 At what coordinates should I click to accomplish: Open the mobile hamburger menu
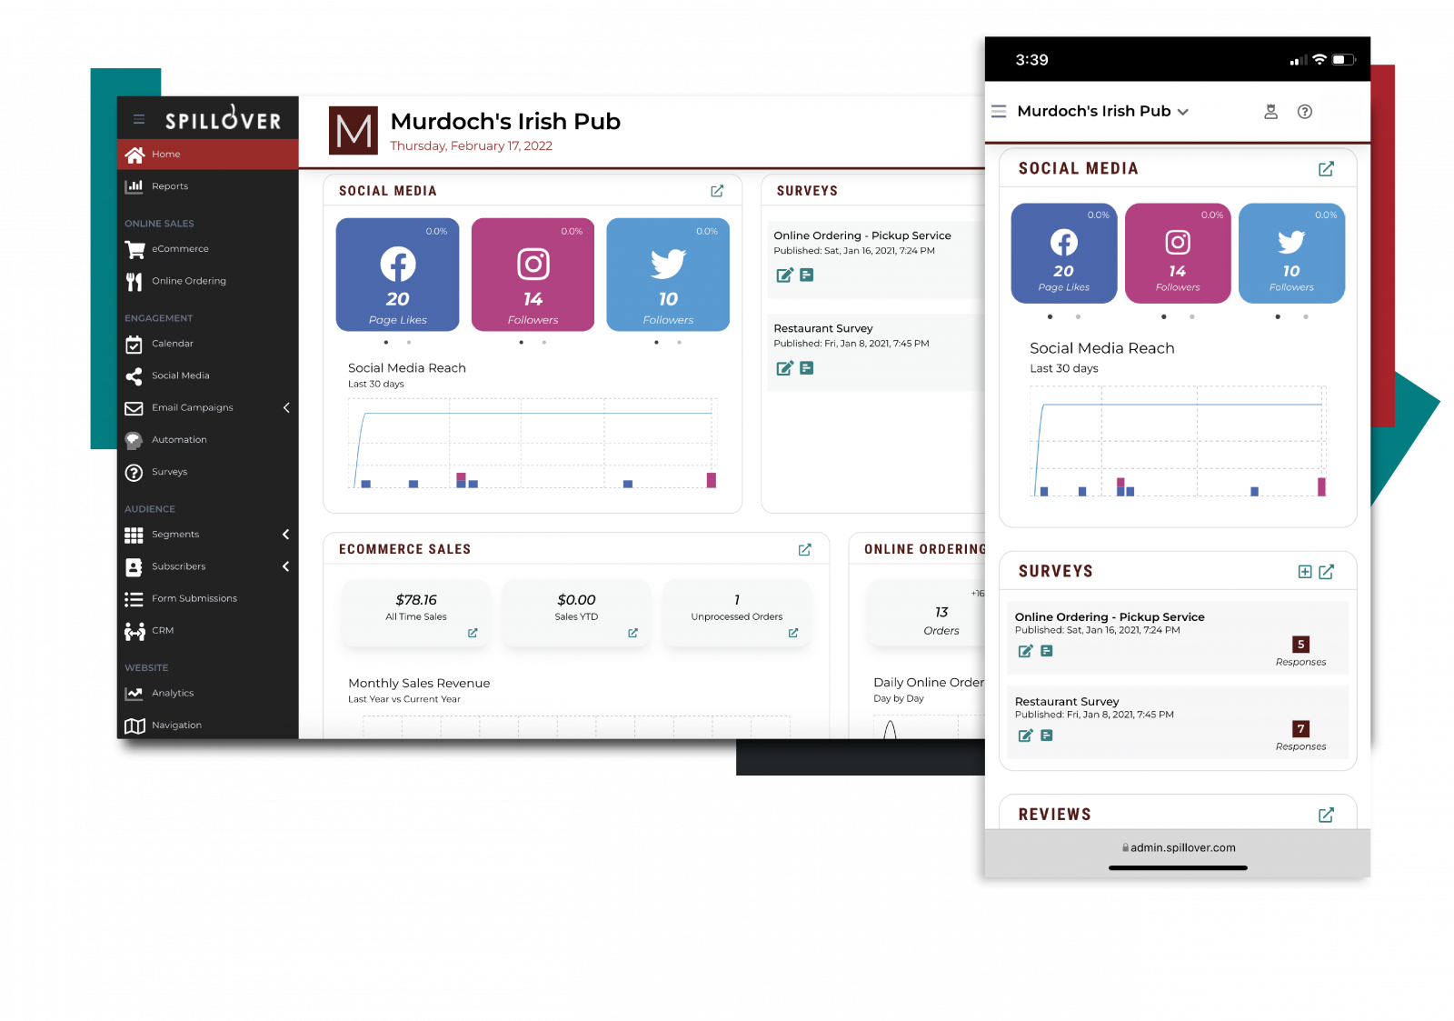coord(999,111)
